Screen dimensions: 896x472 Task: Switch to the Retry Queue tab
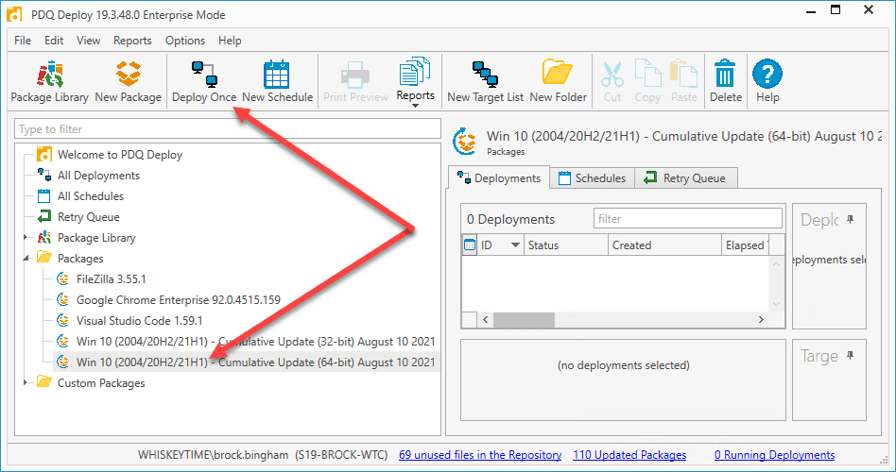point(685,178)
